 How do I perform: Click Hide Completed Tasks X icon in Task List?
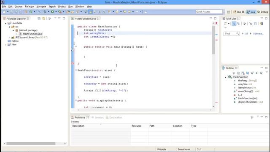251,24
